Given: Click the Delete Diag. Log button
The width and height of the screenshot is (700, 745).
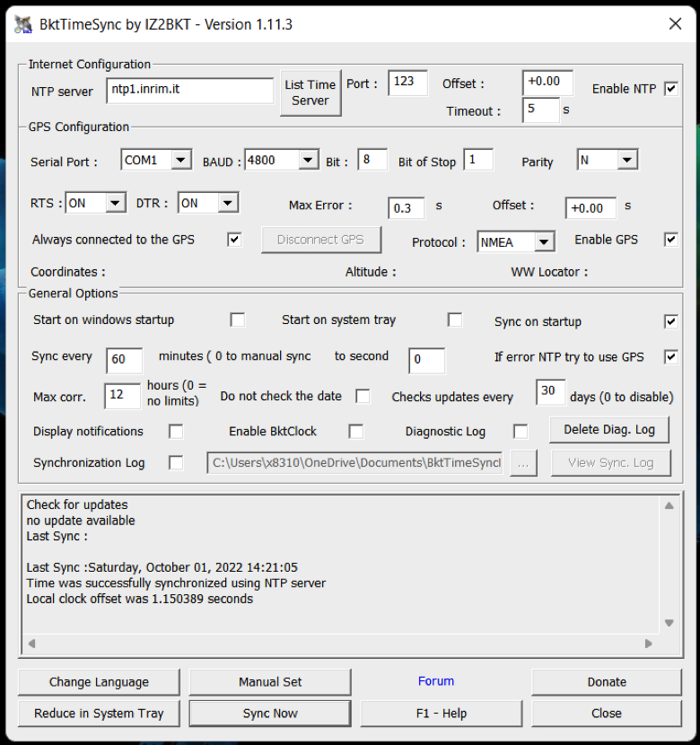Looking at the screenshot, I should [609, 430].
